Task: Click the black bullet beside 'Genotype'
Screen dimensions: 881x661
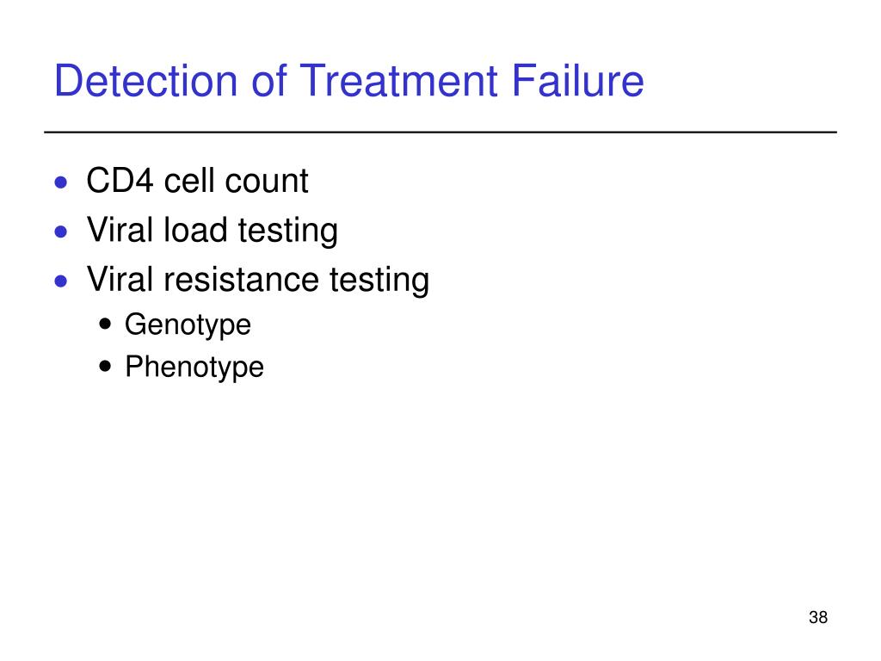Action: [x=105, y=324]
